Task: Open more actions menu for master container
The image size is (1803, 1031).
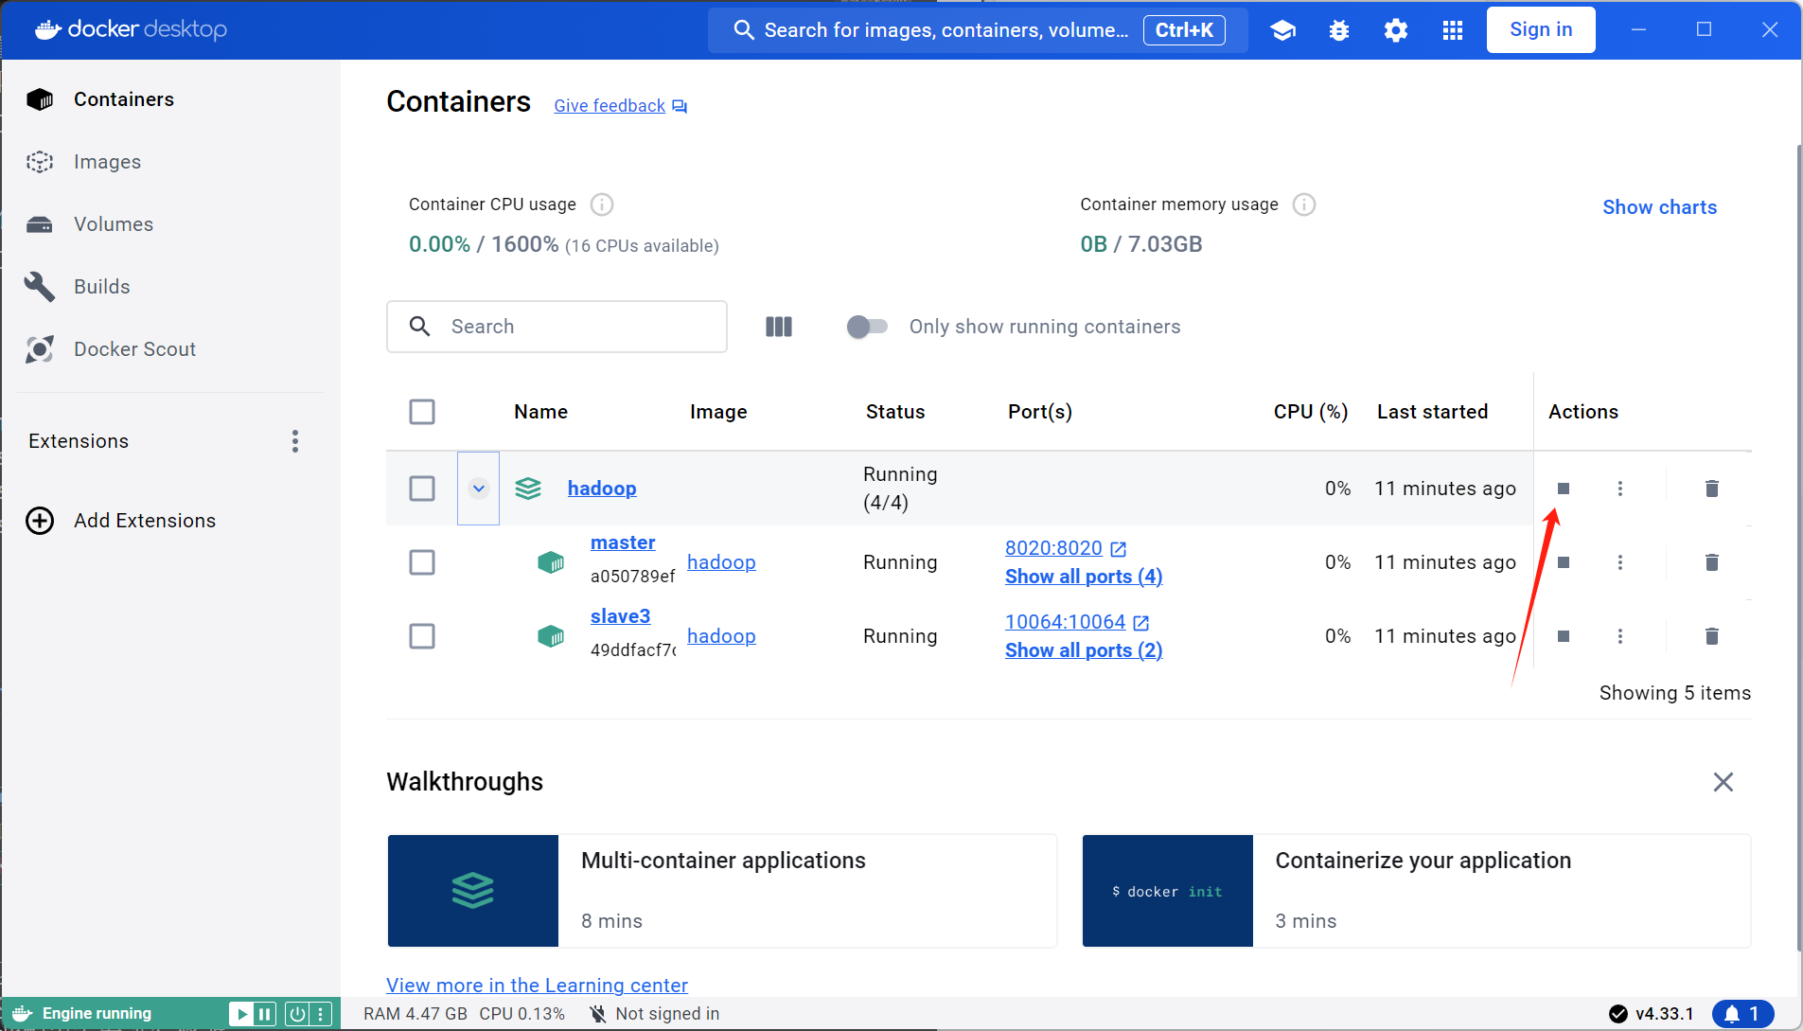Action: tap(1619, 562)
